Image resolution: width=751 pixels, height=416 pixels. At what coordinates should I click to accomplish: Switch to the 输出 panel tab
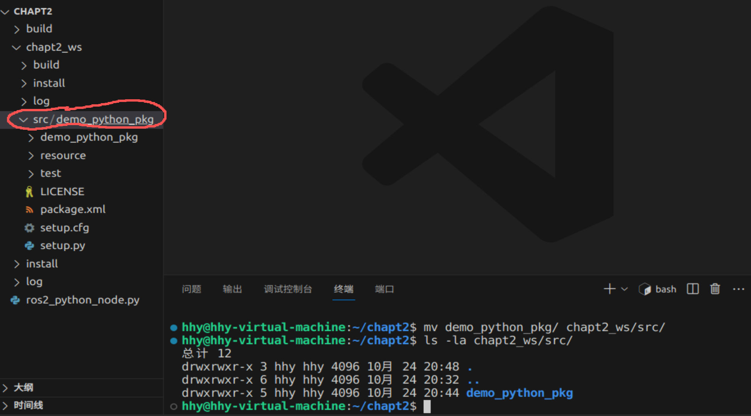tap(233, 289)
